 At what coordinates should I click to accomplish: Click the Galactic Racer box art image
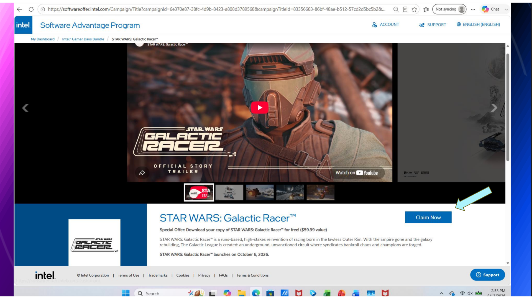[x=94, y=243]
